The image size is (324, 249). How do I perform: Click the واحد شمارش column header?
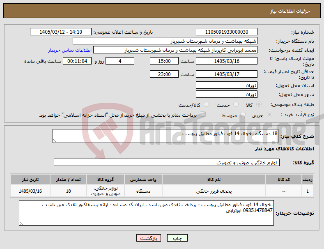pyautogui.click(x=143, y=180)
